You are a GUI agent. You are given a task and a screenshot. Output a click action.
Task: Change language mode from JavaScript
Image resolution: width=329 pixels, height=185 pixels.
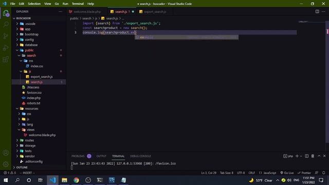[269, 173]
